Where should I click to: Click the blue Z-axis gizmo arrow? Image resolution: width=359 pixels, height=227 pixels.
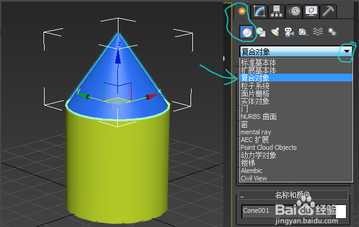[x=118, y=56]
